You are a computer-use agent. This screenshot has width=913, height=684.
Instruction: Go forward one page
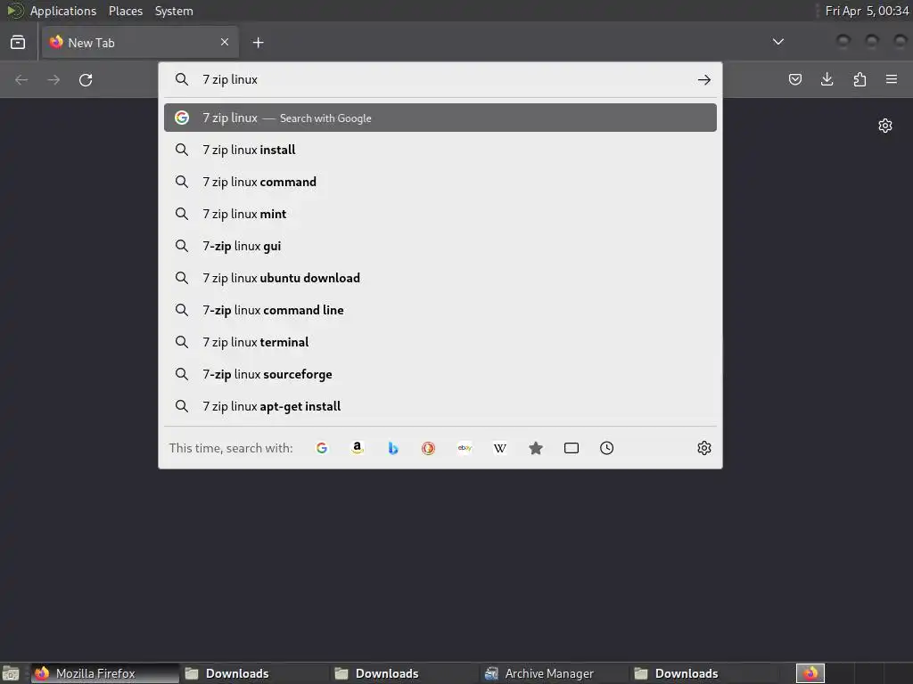(53, 79)
